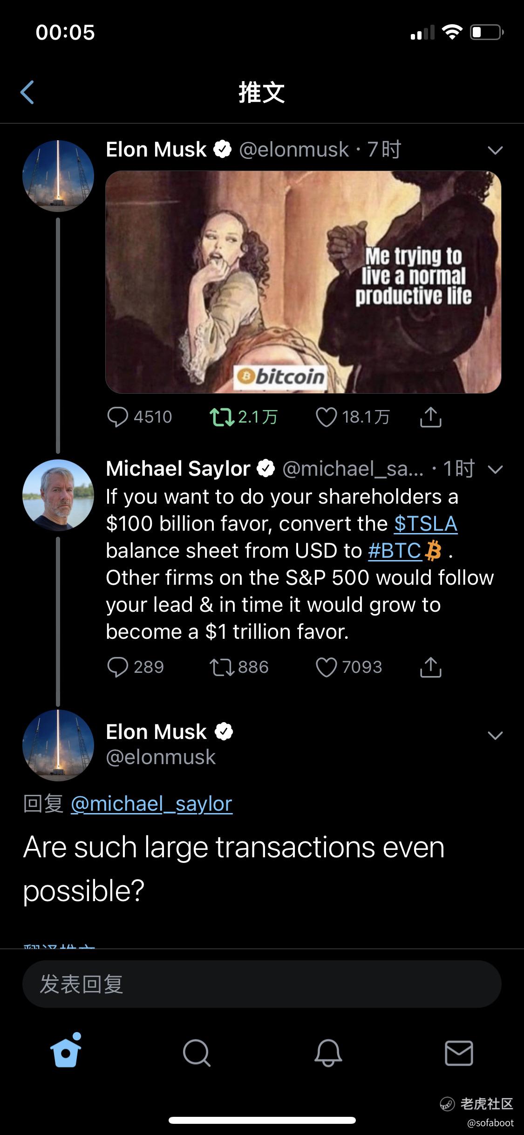The image size is (524, 1135).
Task: Retweet Michael Saylor's tweet
Action: point(222,667)
